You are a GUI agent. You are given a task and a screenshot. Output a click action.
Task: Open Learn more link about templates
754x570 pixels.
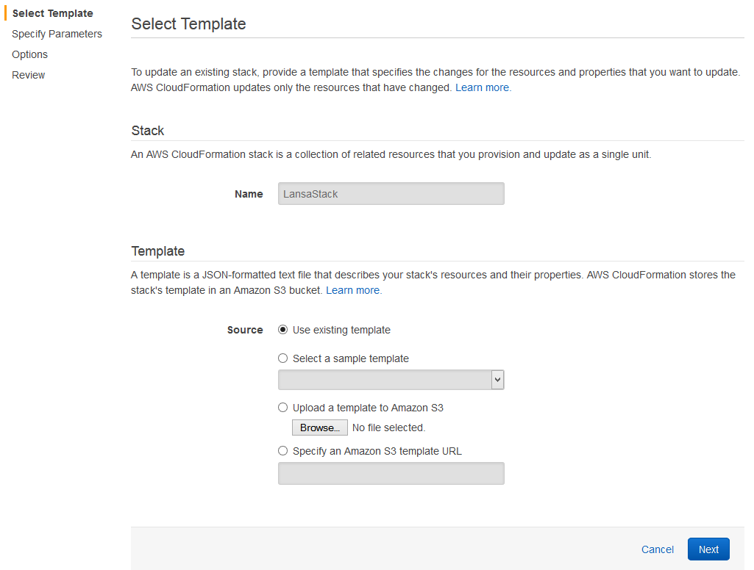coord(354,290)
